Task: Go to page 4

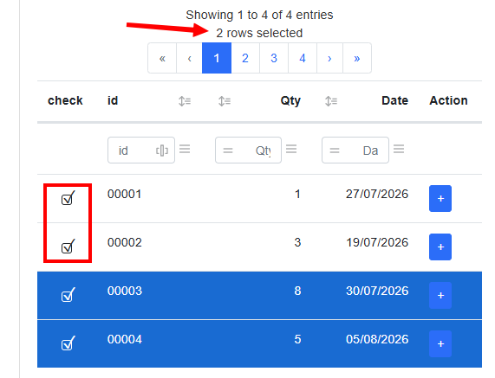Action: [303, 58]
